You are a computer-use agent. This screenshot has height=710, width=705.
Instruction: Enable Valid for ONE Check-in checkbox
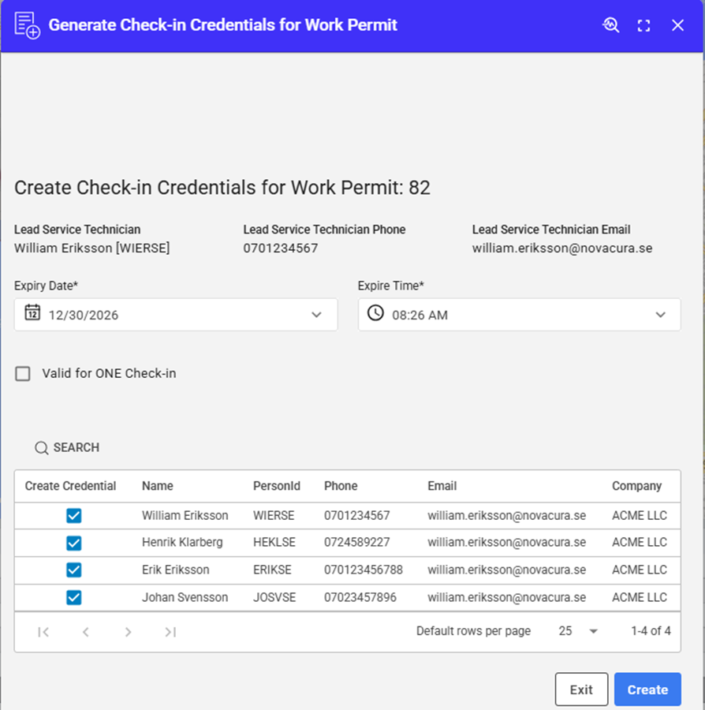click(x=23, y=374)
